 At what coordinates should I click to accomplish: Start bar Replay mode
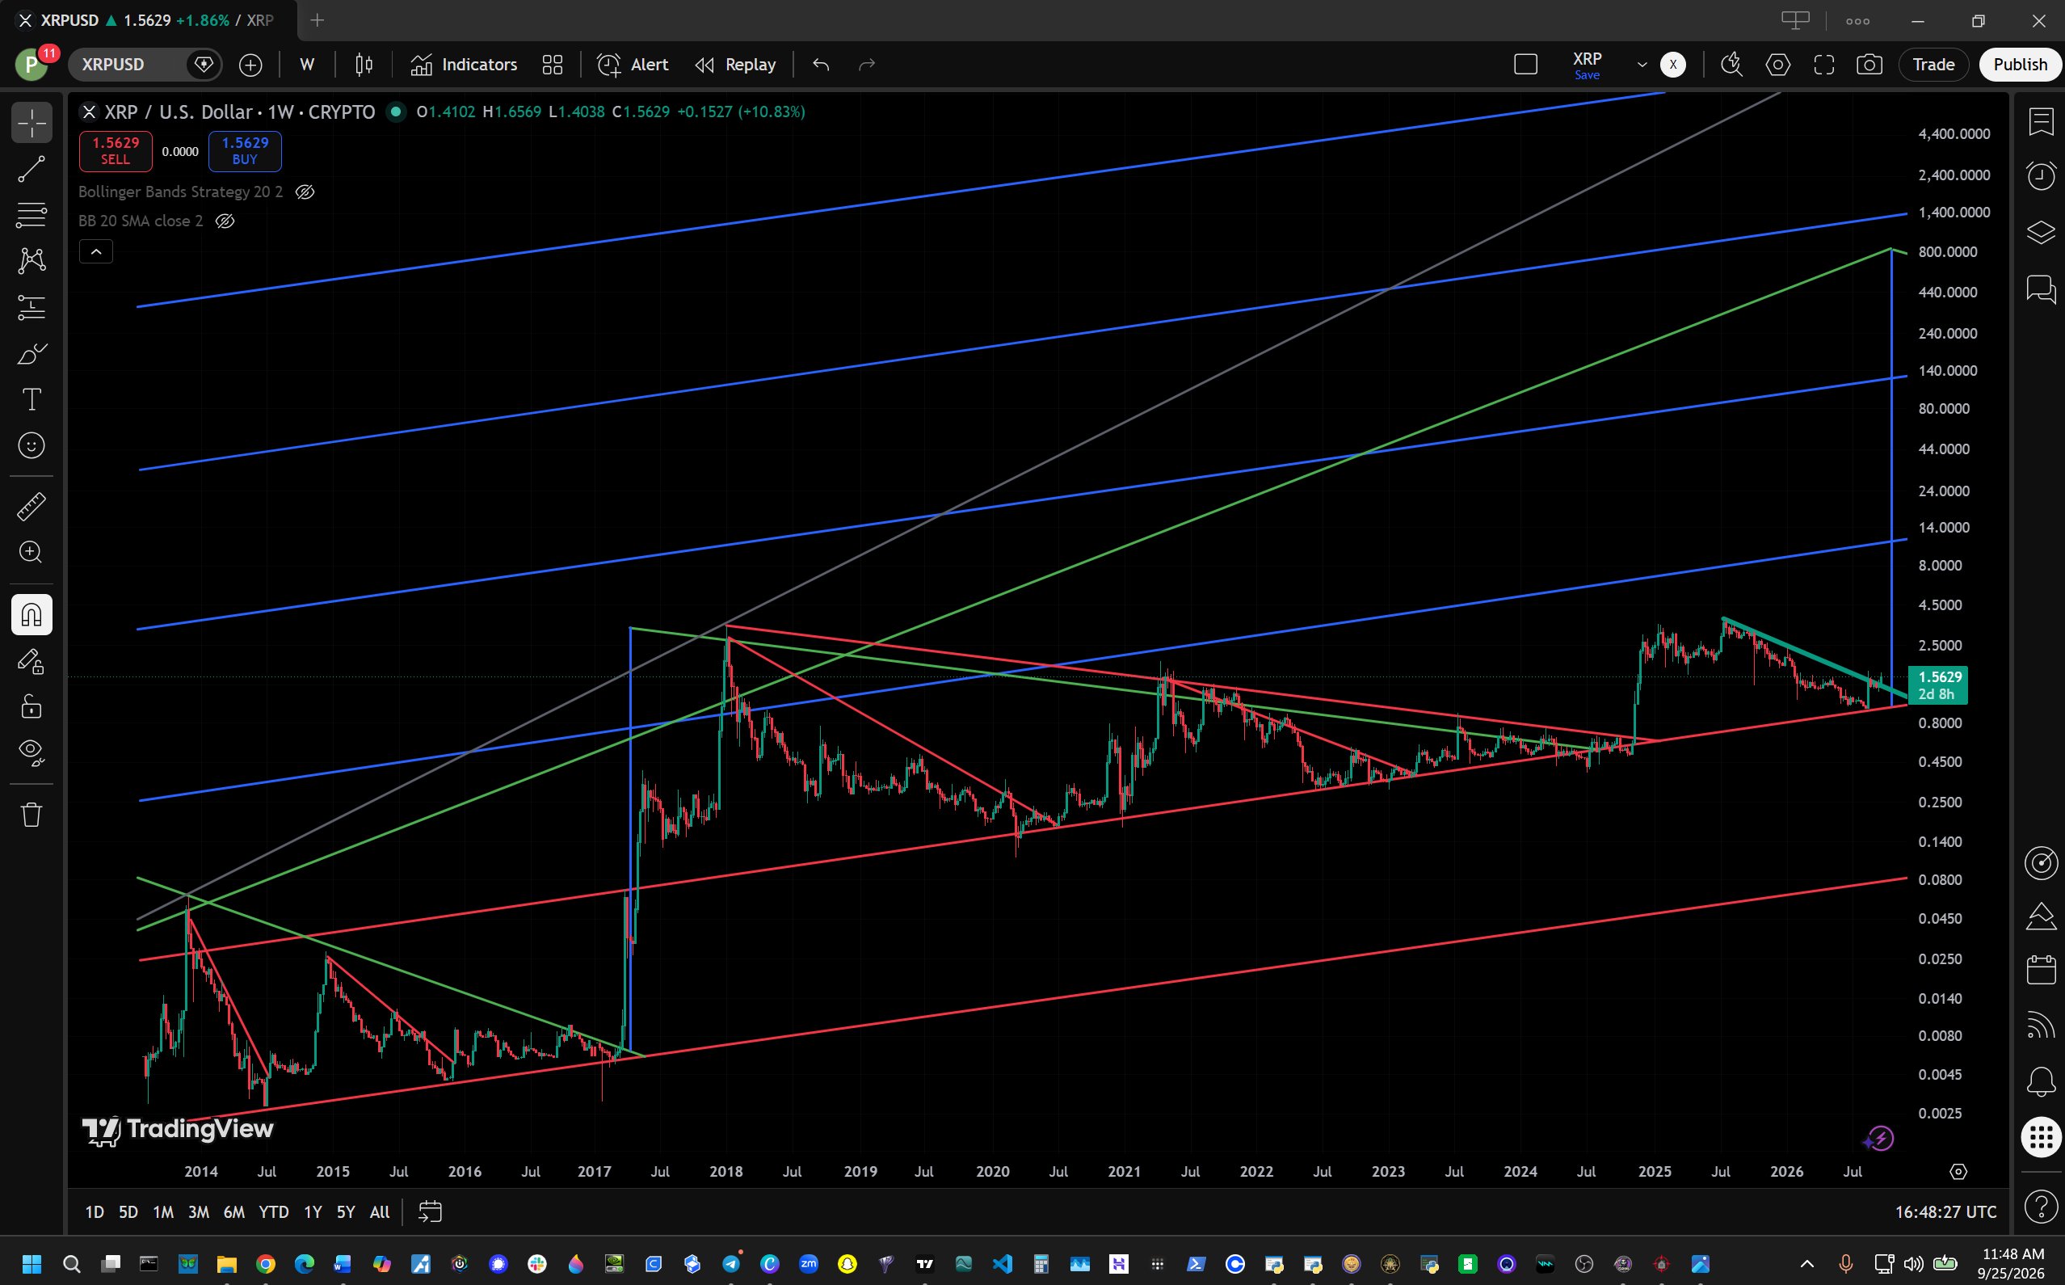coord(736,65)
